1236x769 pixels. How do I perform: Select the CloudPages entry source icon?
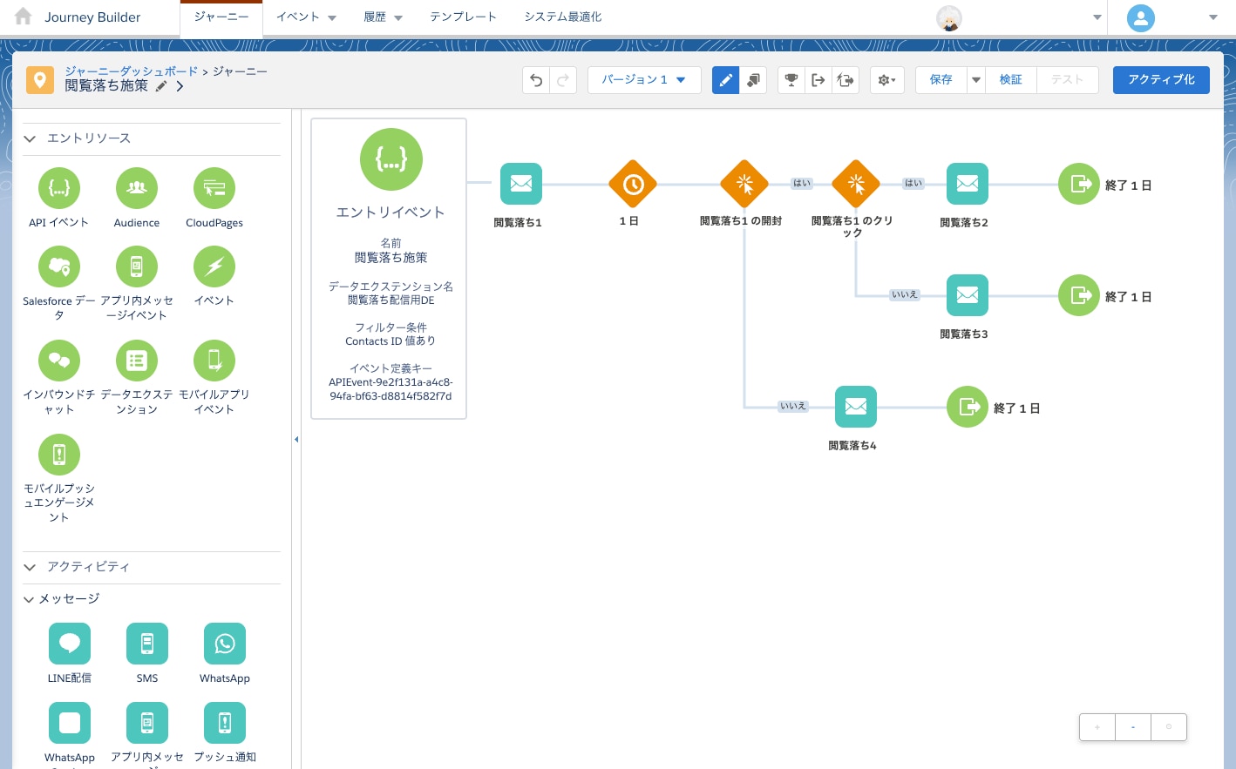click(x=214, y=188)
